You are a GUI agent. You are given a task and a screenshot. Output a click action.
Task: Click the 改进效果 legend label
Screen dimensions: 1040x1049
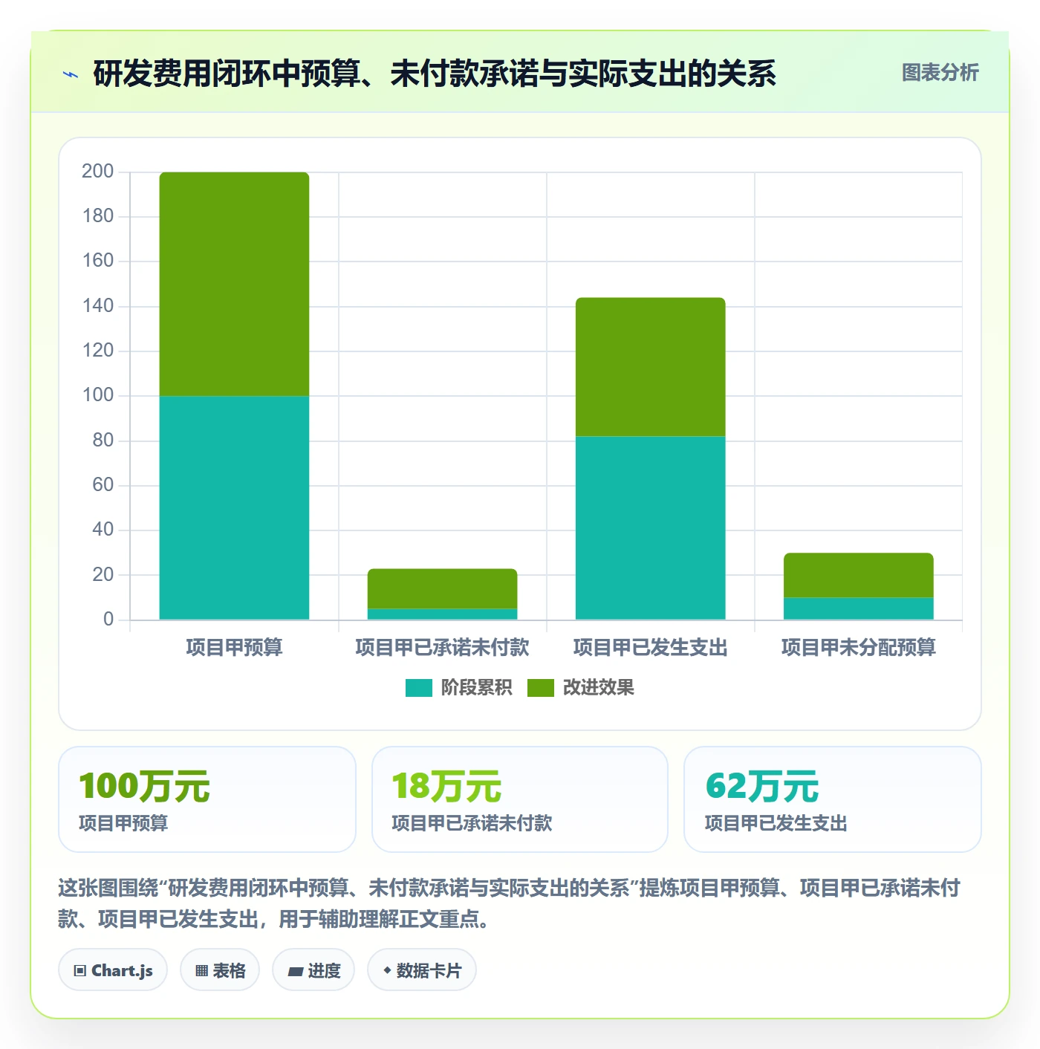point(598,688)
